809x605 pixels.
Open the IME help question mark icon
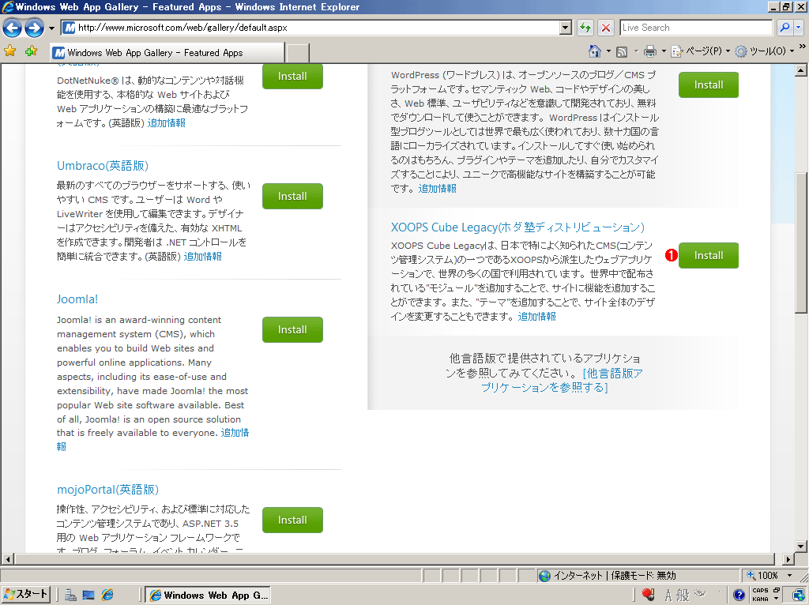click(x=739, y=596)
